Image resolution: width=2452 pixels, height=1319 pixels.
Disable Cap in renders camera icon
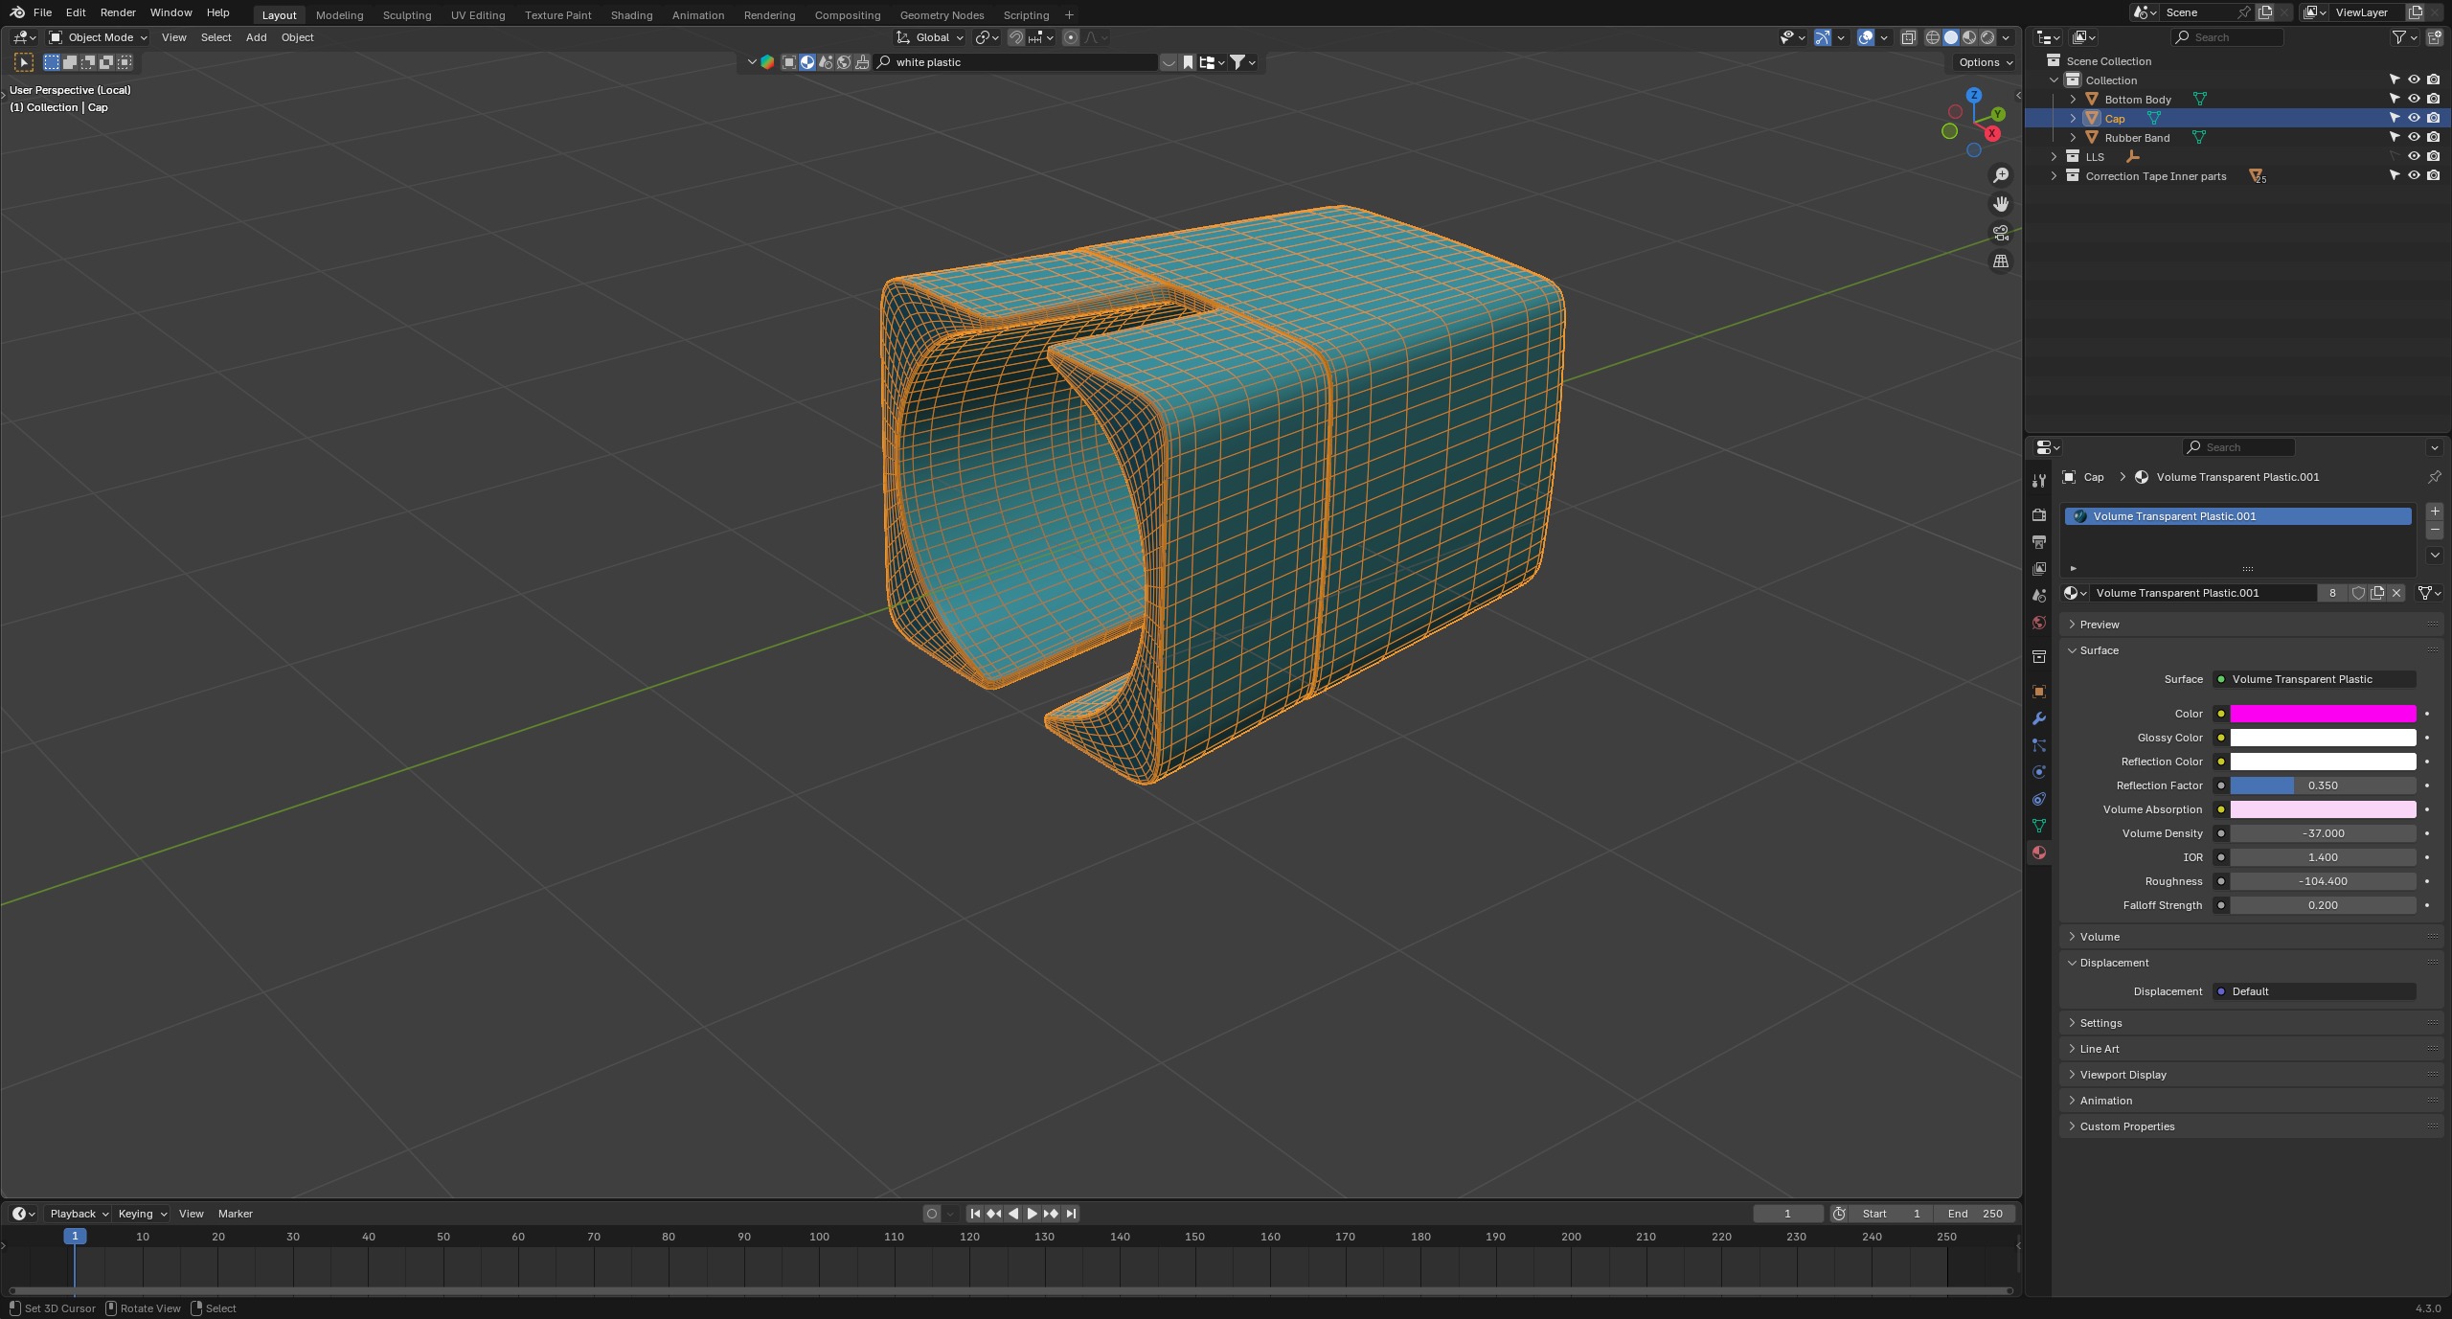pyautogui.click(x=2433, y=118)
